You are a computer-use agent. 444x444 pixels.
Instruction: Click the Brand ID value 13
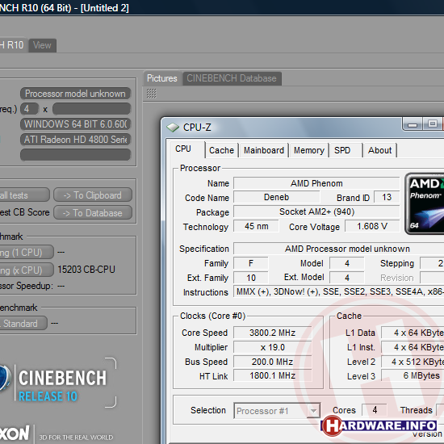(x=387, y=197)
